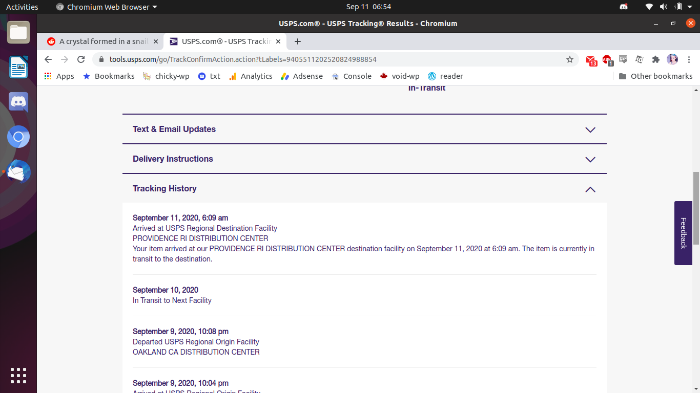Expand the Text & Email Updates section

590,130
